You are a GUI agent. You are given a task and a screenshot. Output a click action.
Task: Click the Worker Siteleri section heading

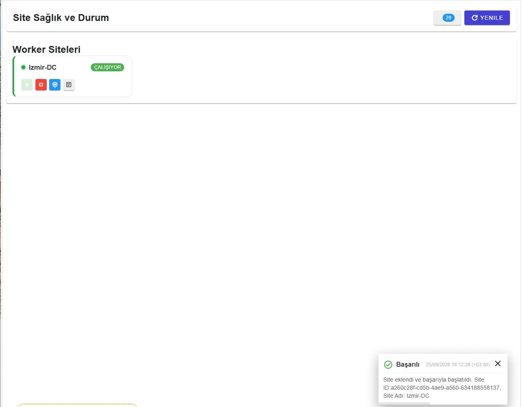46,50
